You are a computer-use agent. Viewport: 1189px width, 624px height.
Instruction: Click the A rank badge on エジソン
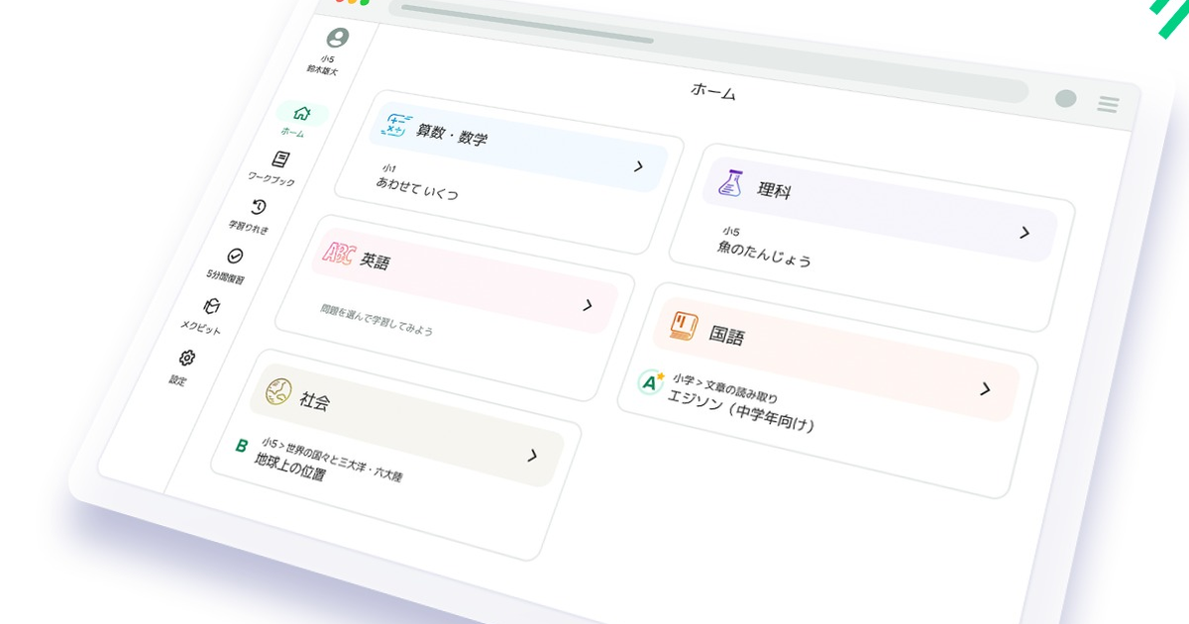[x=651, y=380]
